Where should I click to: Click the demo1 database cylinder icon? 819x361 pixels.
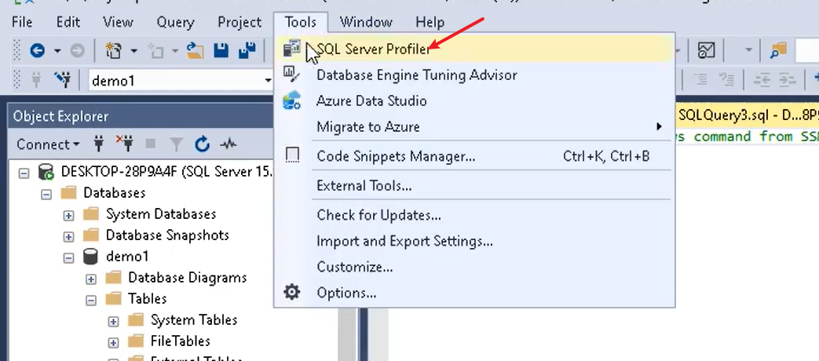click(x=91, y=256)
